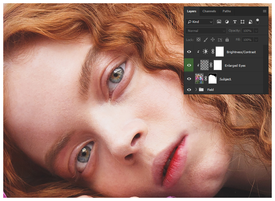
Task: Filter for type layers icon
Action: (x=235, y=22)
